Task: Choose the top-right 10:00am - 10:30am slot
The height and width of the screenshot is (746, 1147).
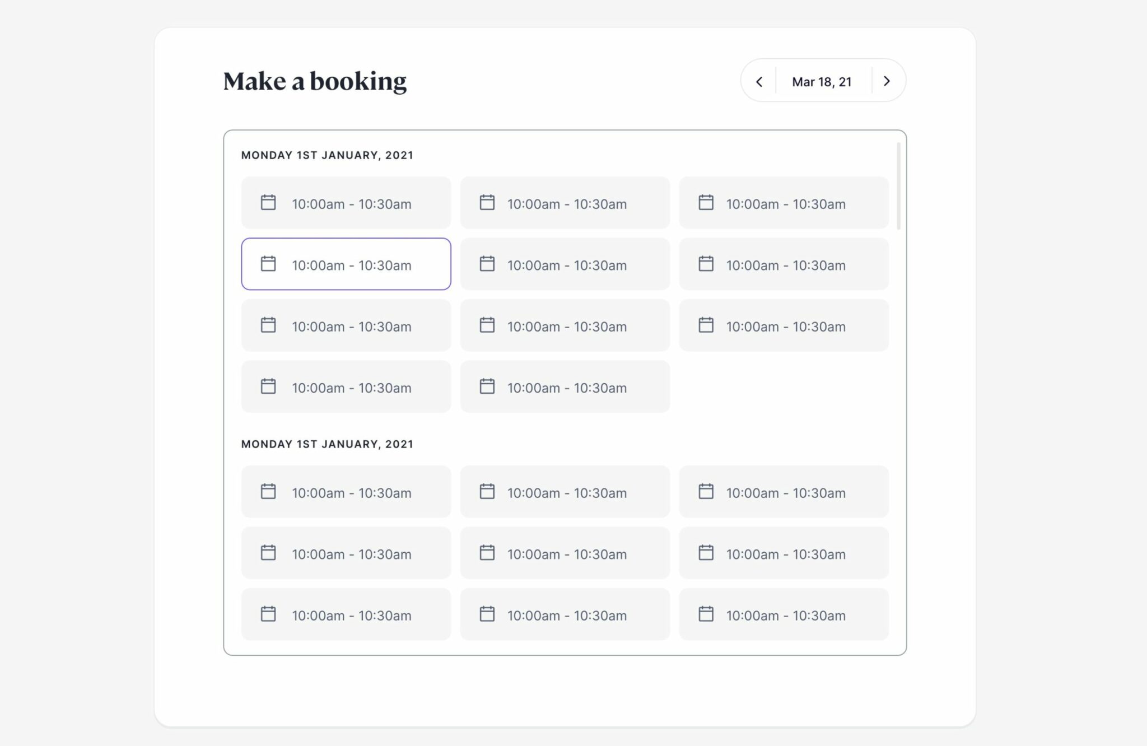Action: tap(783, 203)
